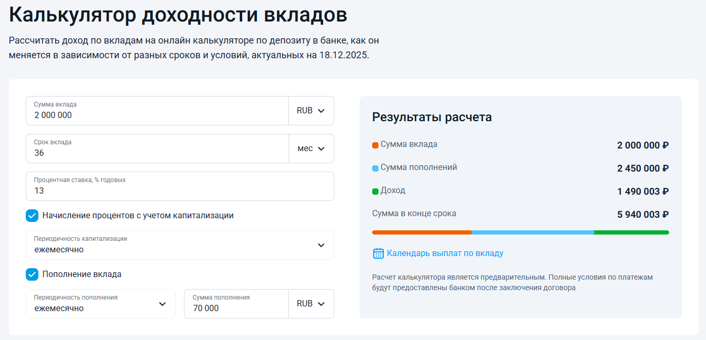Toggle interest capitalization checkbox
Screen dimensions: 706x340
pyautogui.click(x=33, y=216)
